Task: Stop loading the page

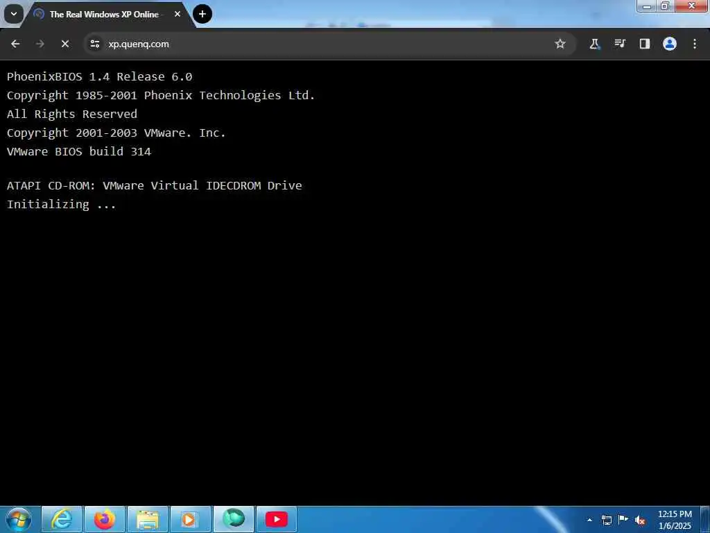Action: pyautogui.click(x=65, y=44)
